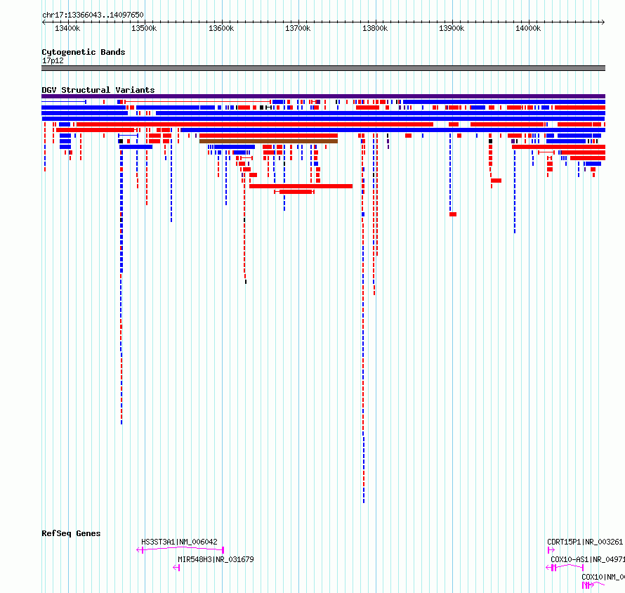Click the 13500k ruler label
This screenshot has width=625, height=593.
(x=144, y=28)
